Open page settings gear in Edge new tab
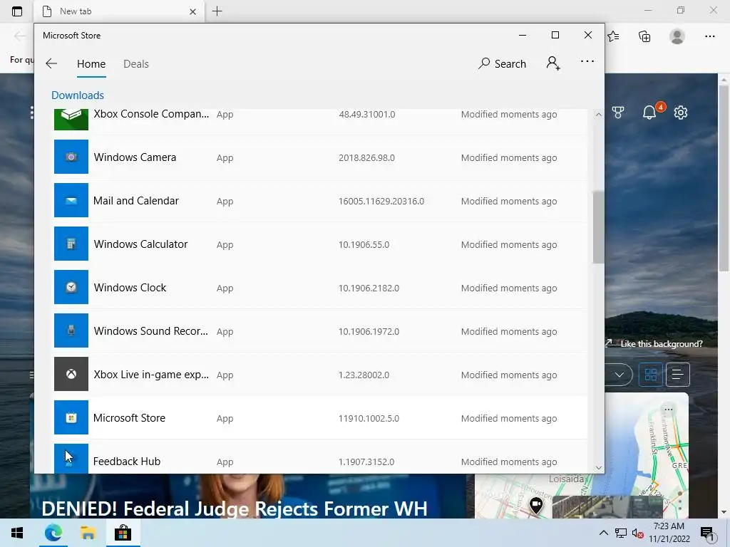The image size is (730, 547). (681, 112)
